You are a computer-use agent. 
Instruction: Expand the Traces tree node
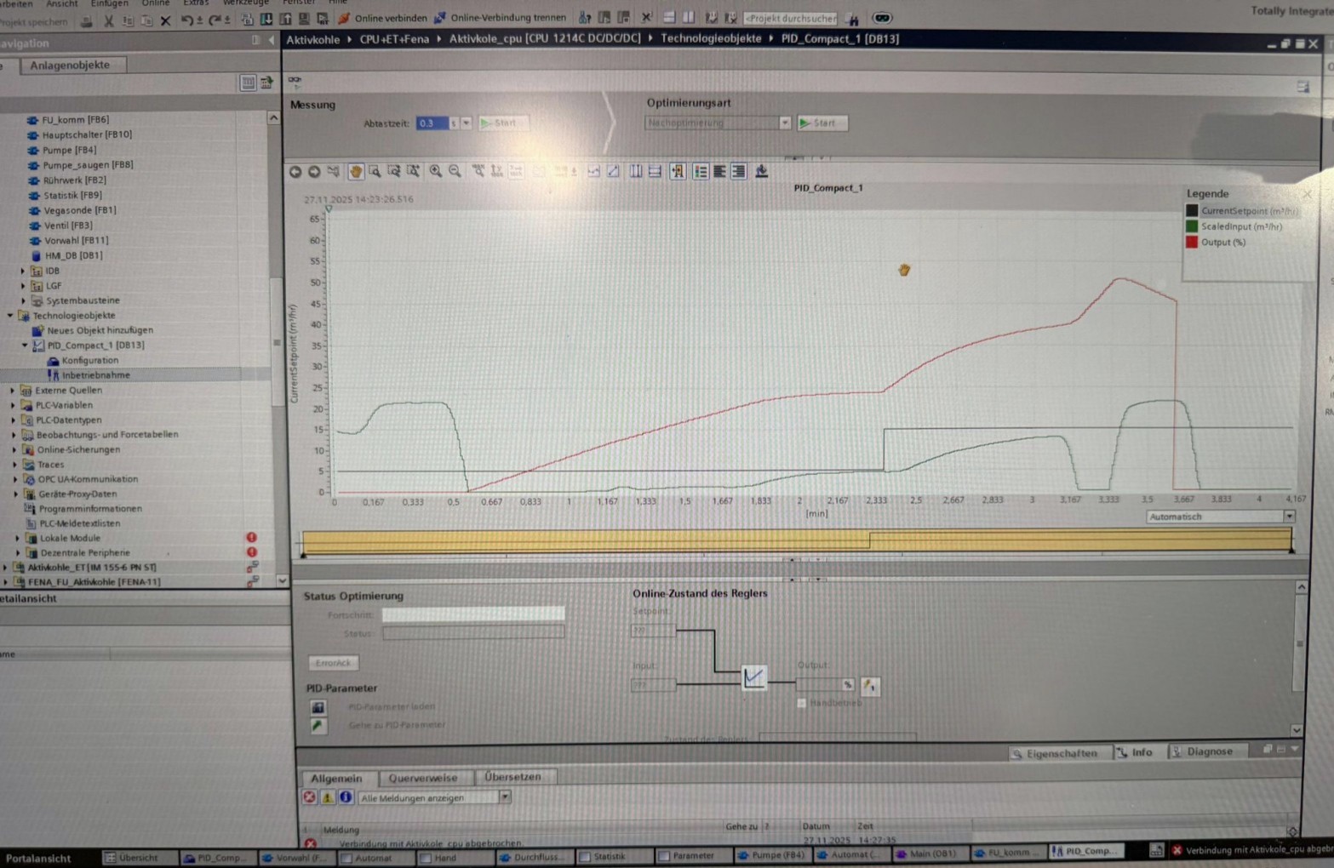point(14,465)
